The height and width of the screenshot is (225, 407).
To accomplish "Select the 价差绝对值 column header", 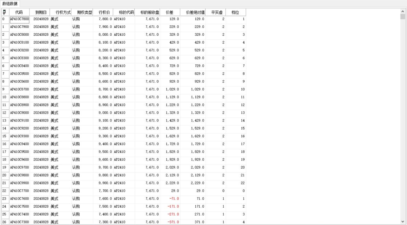I will pyautogui.click(x=193, y=12).
